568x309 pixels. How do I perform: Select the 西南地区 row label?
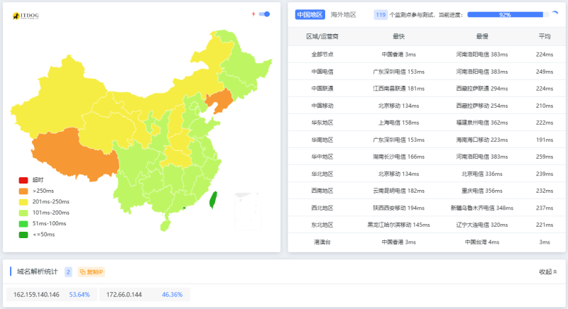pyautogui.click(x=322, y=191)
